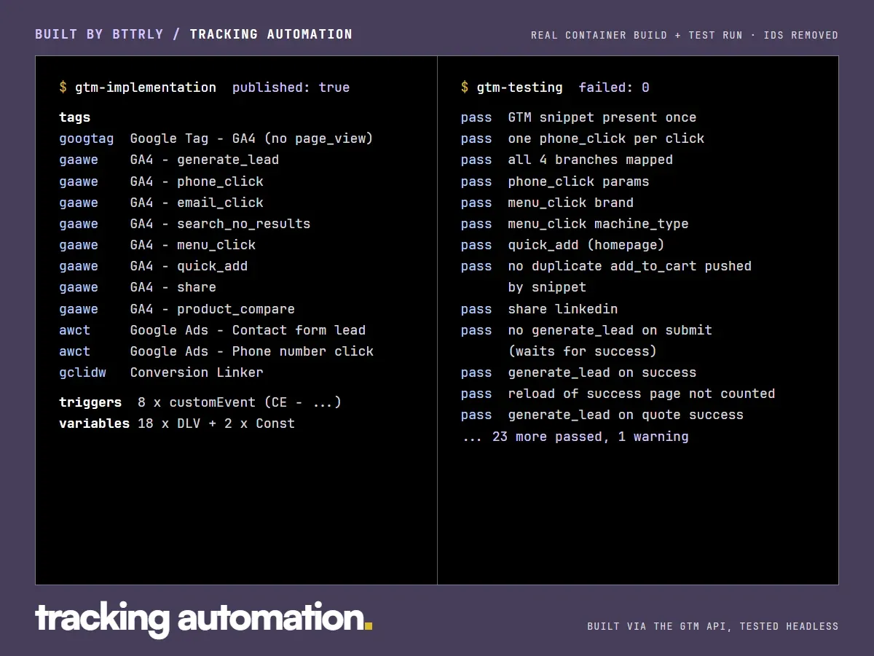Click the 'gclidw' type label
This screenshot has height=656, width=874.
coord(82,372)
